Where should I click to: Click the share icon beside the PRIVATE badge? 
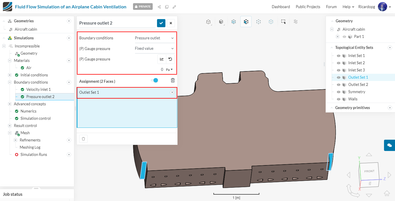(x=159, y=7)
